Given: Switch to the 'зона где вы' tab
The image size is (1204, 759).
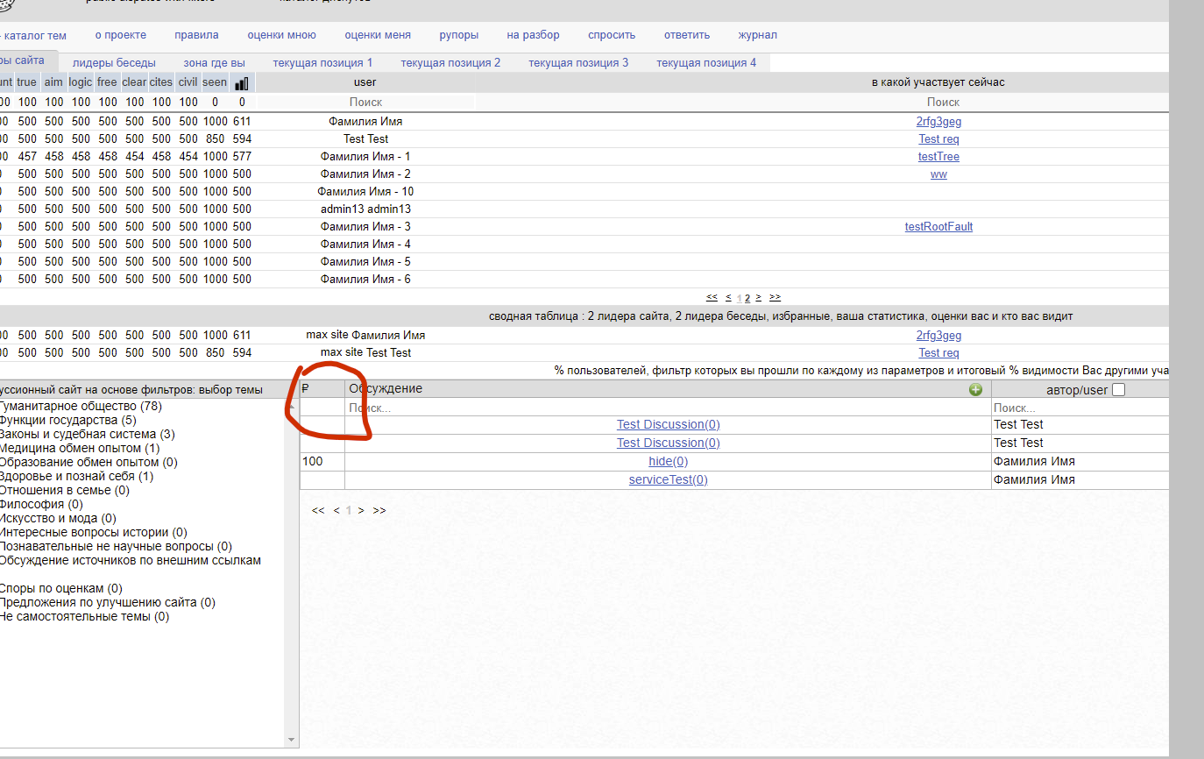Looking at the screenshot, I should pos(214,63).
